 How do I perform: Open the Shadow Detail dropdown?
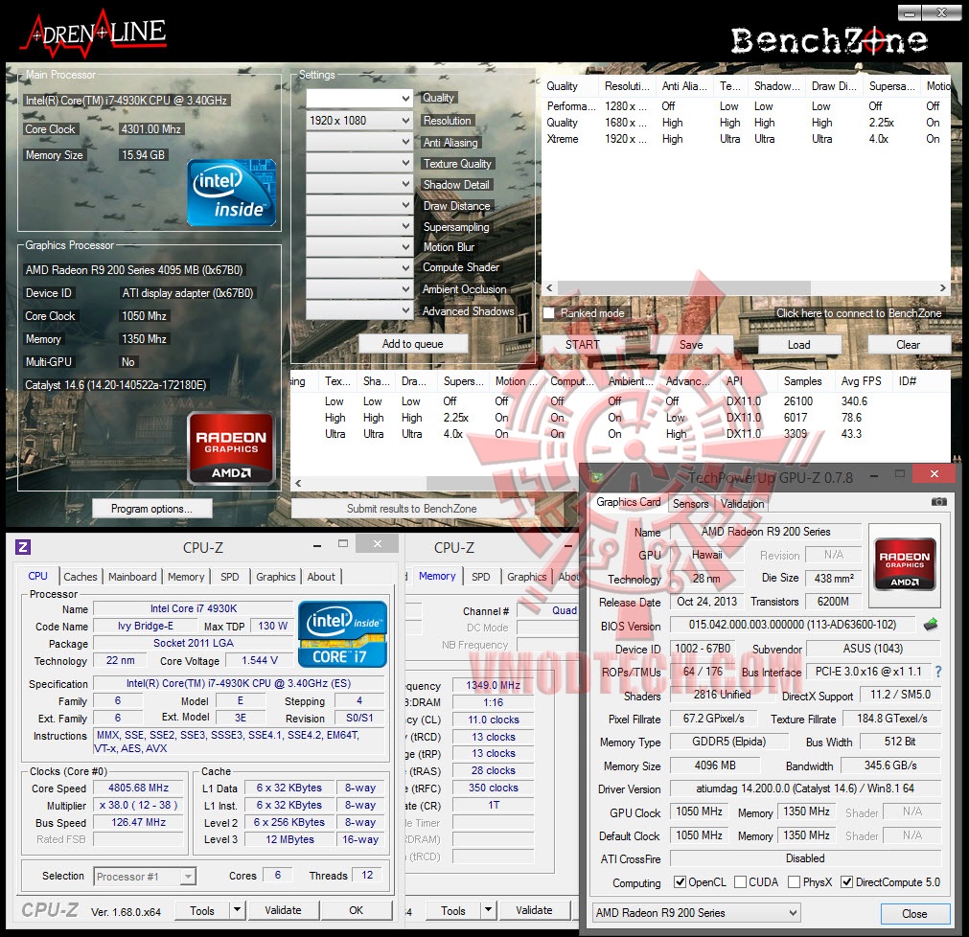pyautogui.click(x=359, y=183)
